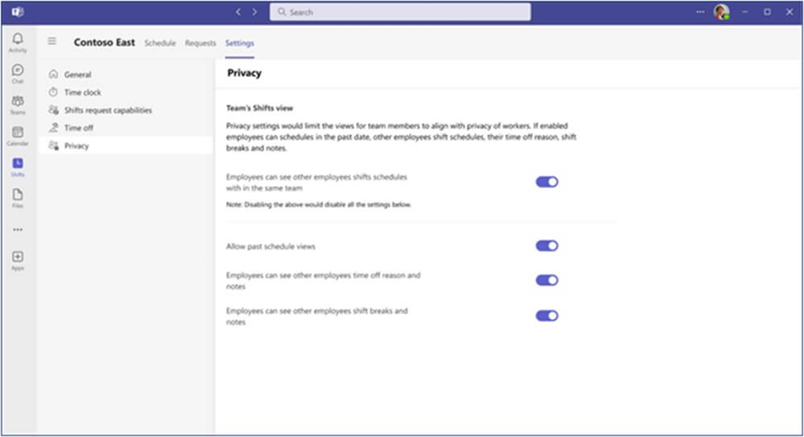Open General settings section
The width and height of the screenshot is (804, 437).
(x=126, y=74)
